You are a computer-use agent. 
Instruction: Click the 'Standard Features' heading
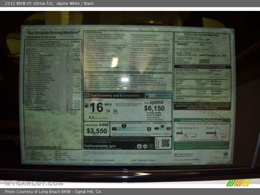click(x=93, y=32)
